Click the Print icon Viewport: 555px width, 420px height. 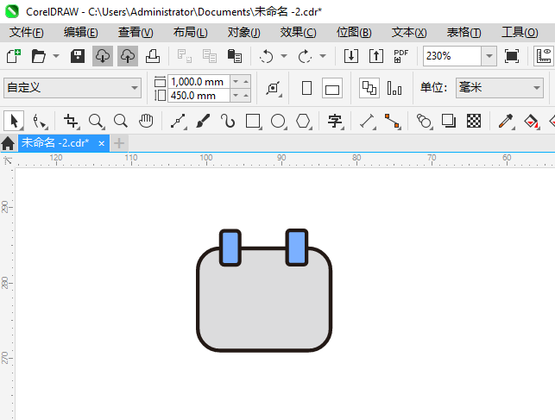pyautogui.click(x=152, y=56)
